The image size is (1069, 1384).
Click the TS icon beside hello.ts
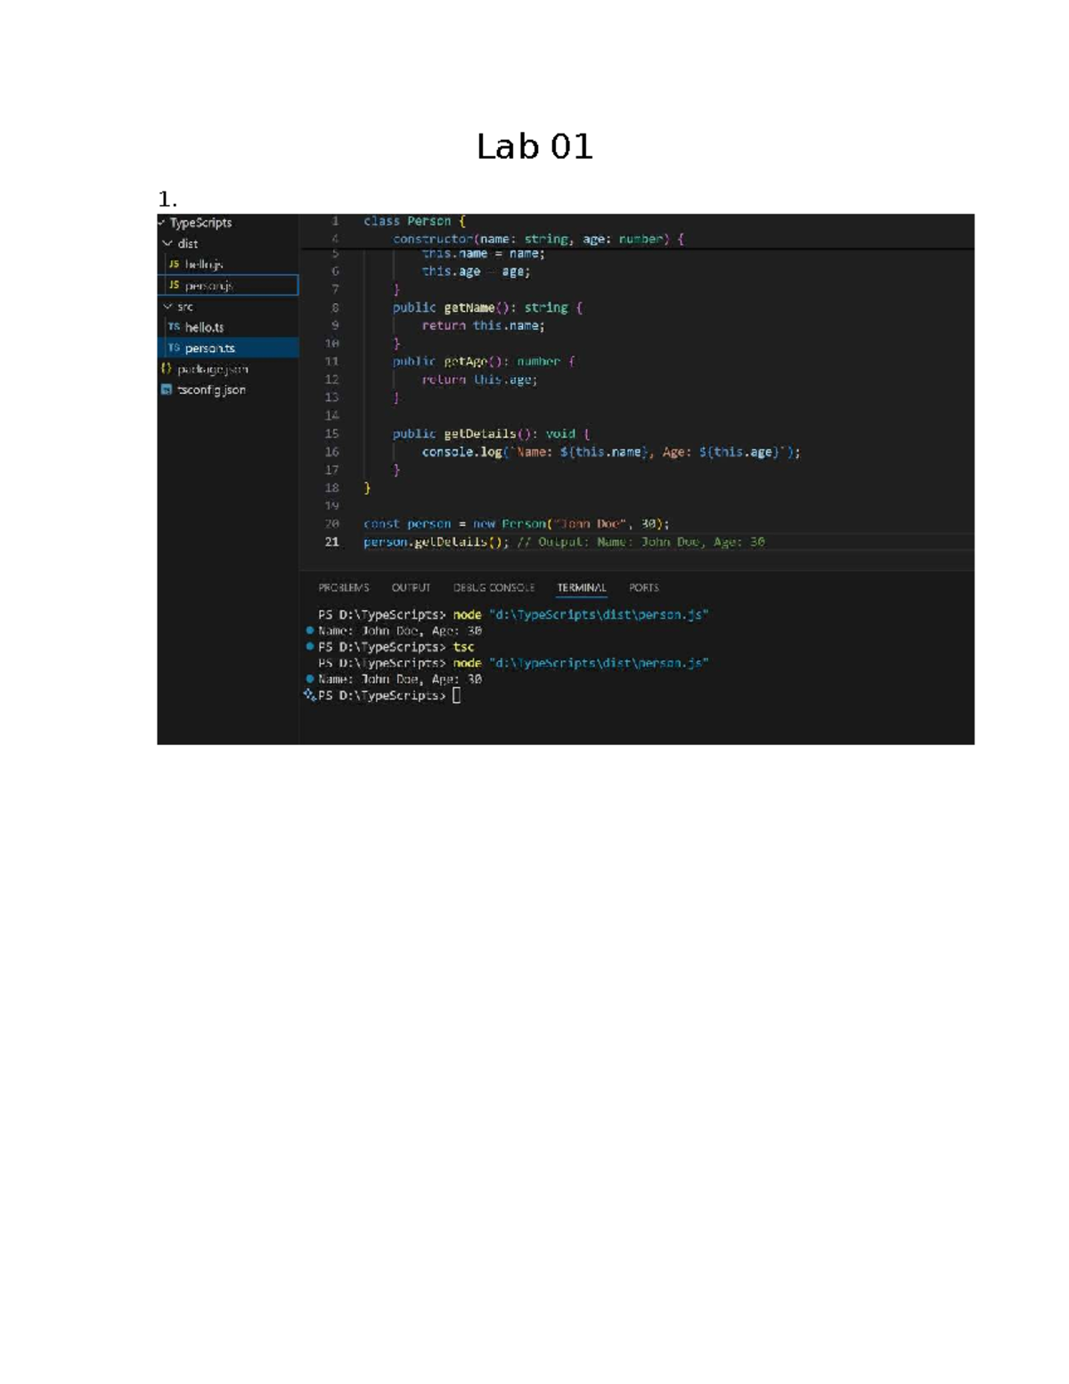(x=174, y=327)
